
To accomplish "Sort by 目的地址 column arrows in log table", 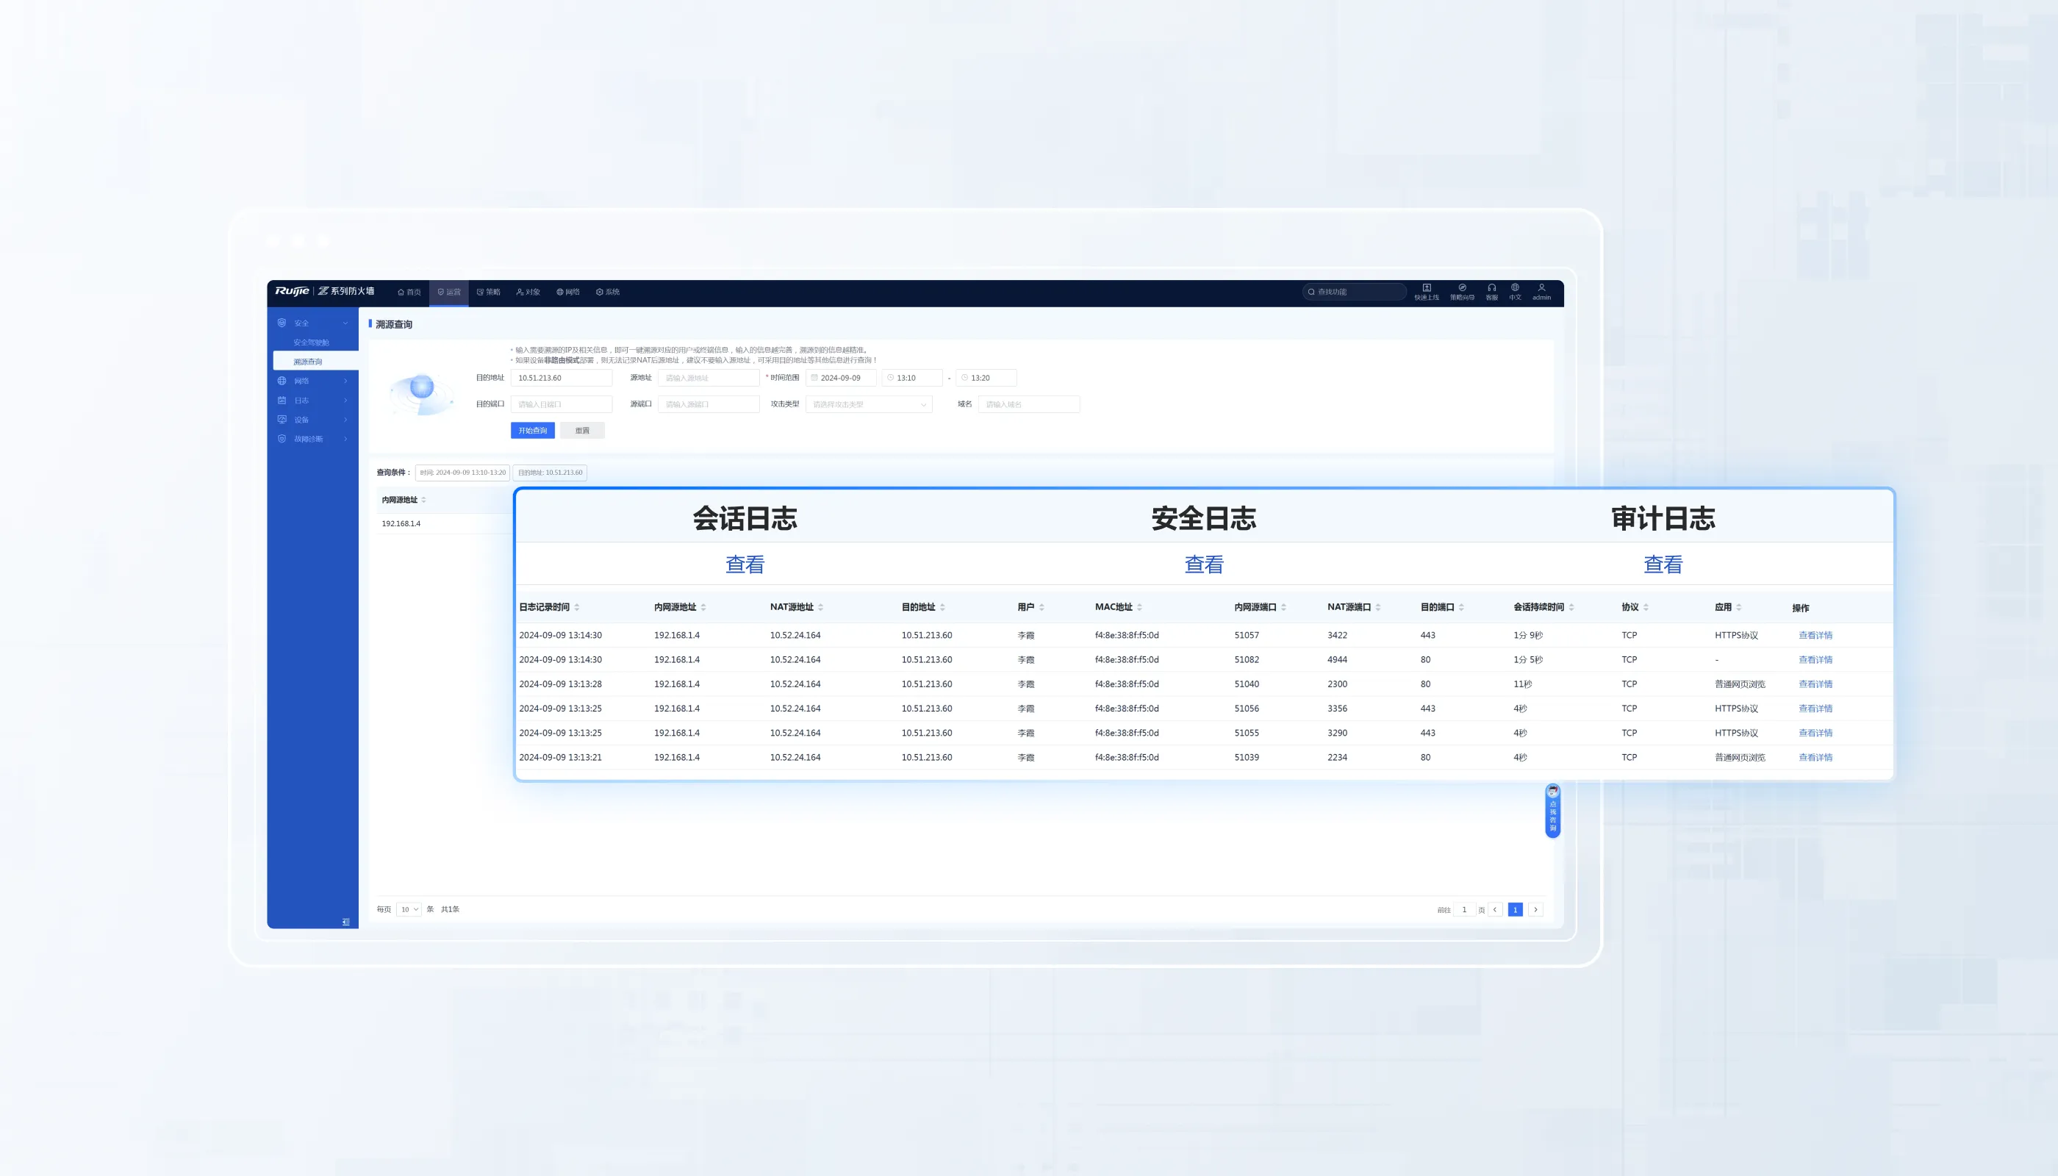I will coord(942,607).
